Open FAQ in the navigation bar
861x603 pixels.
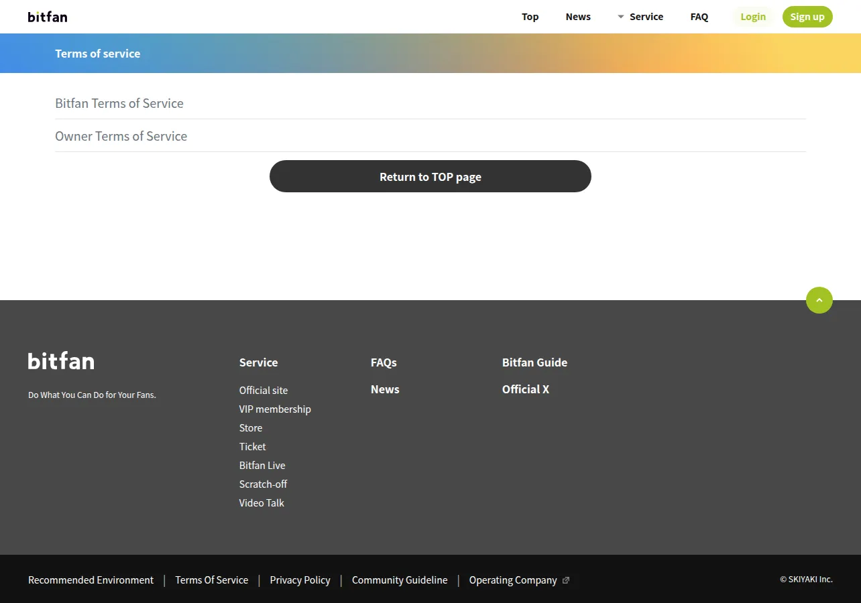(x=699, y=17)
